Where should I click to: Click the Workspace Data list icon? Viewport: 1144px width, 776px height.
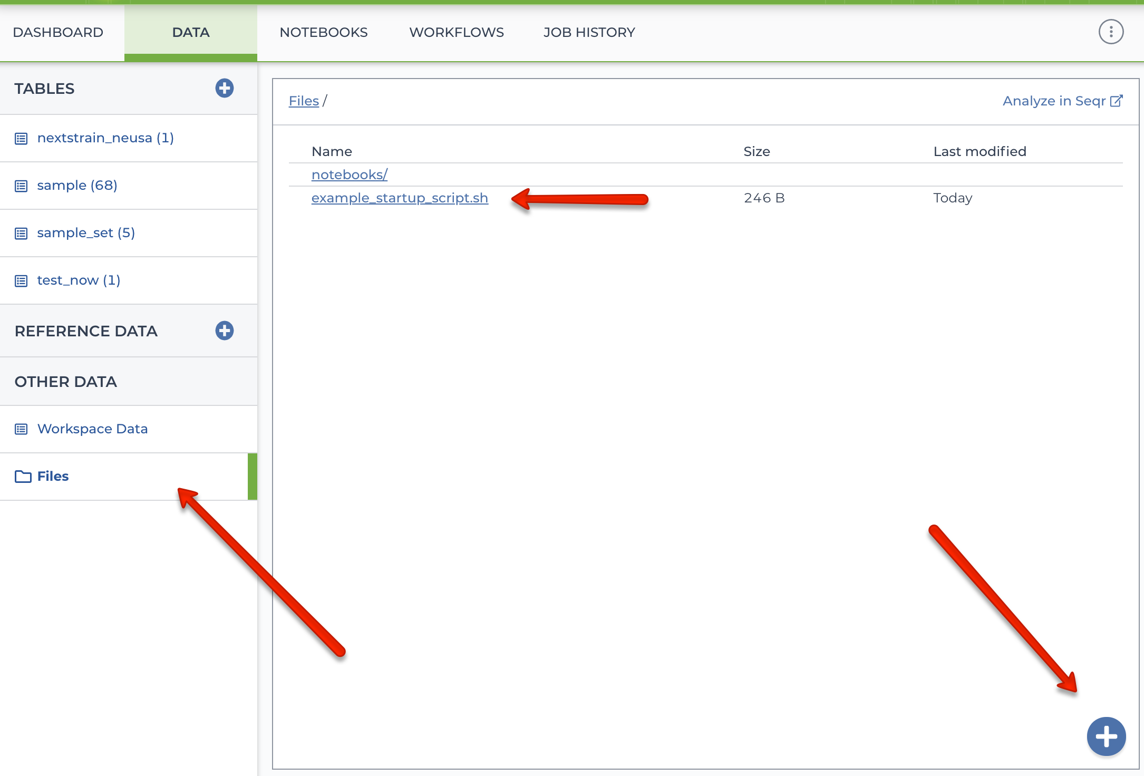21,429
